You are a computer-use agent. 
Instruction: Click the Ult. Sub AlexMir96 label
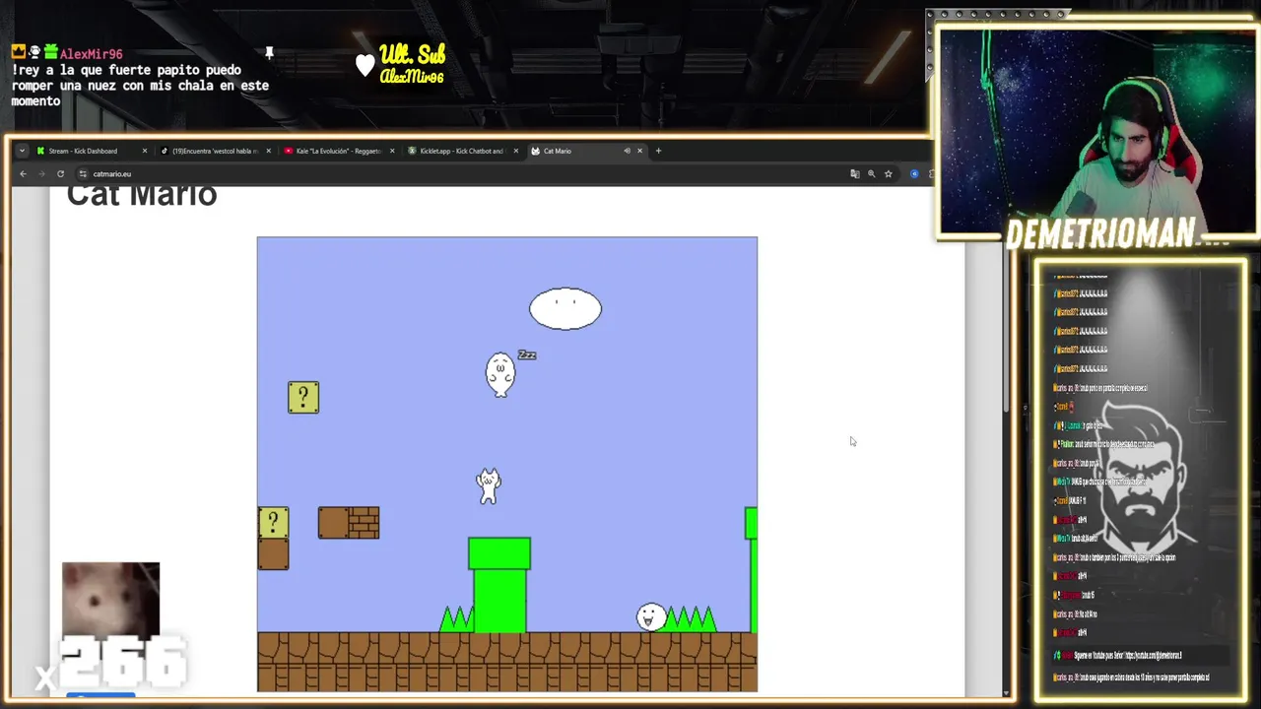(412, 64)
